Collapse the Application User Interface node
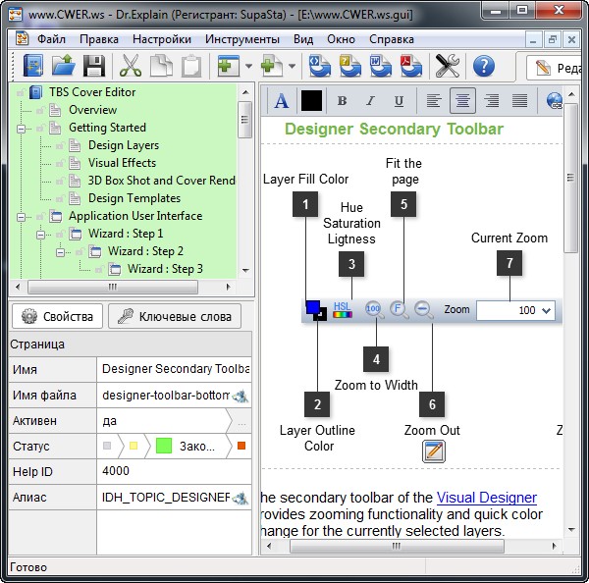 tap(21, 216)
